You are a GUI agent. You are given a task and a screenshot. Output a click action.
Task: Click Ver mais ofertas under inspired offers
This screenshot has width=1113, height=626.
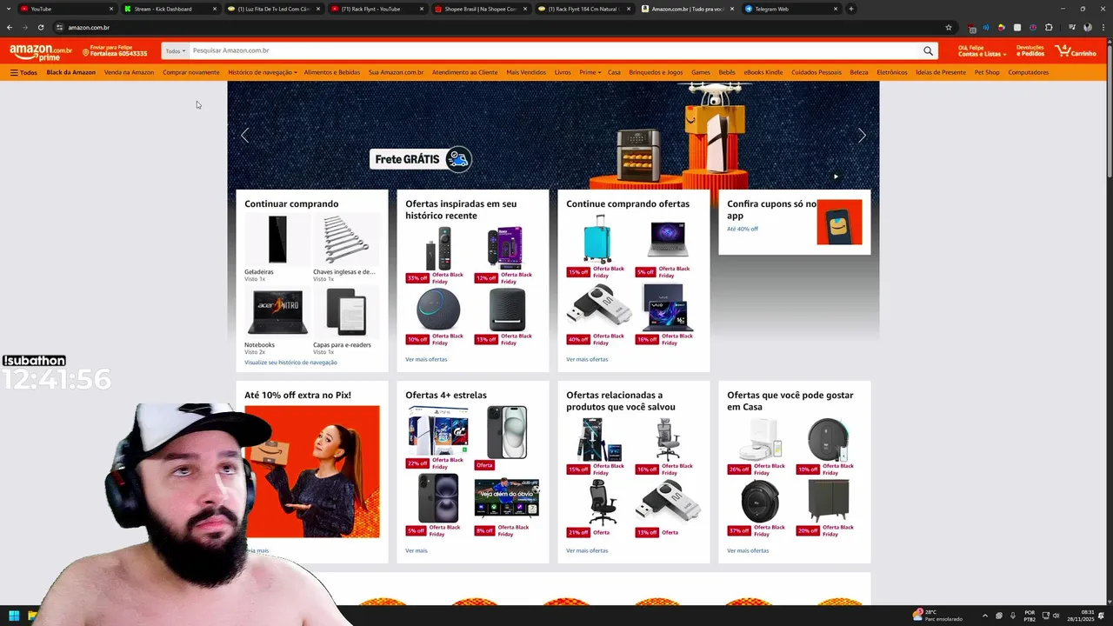click(x=426, y=359)
